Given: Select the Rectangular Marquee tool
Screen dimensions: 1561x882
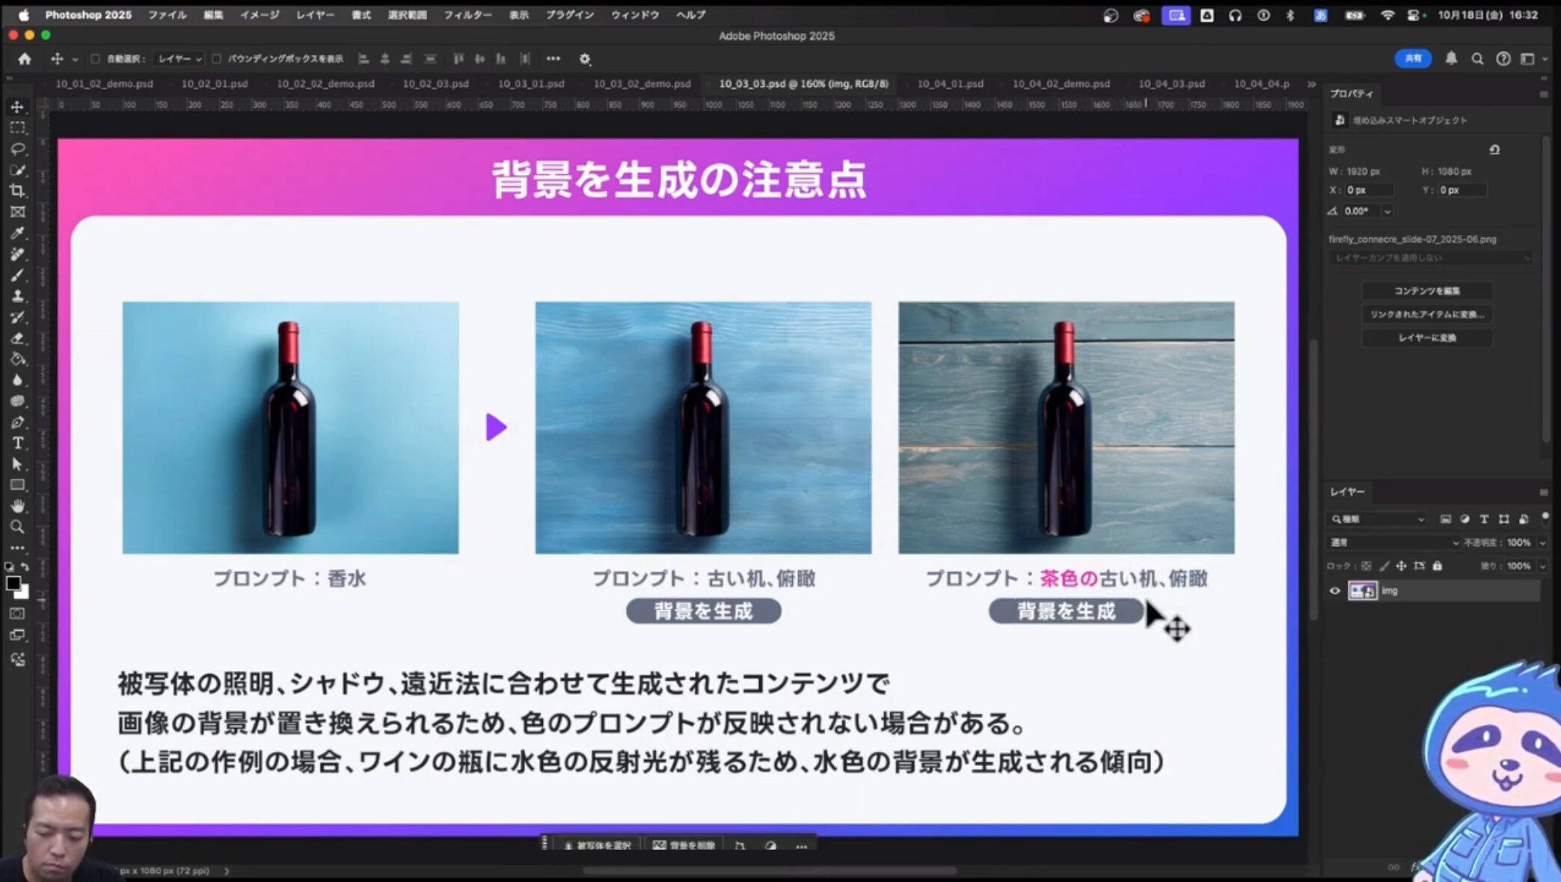Looking at the screenshot, I should tap(17, 128).
